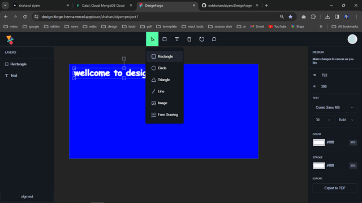The height and width of the screenshot is (203, 362).
Task: Choose Triangle from shapes menu
Action: [x=165, y=80]
